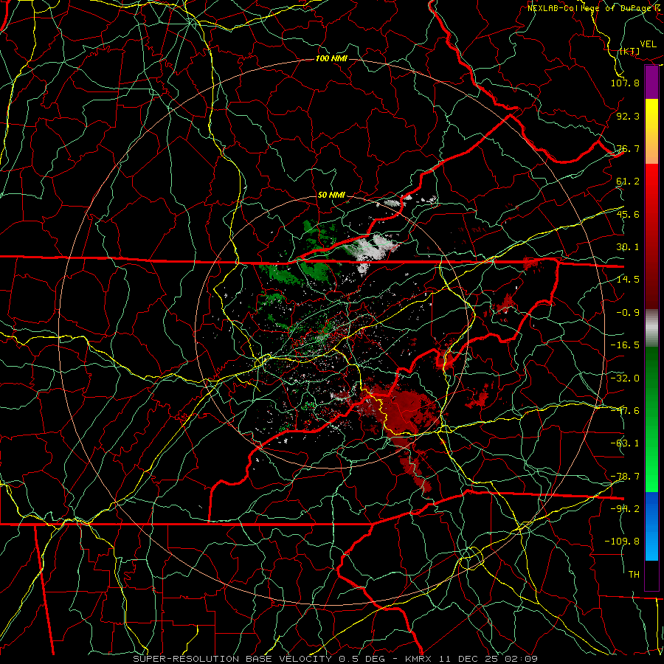664x664 pixels.
Task: Click the 30.1 legend value
Action: [628, 247]
